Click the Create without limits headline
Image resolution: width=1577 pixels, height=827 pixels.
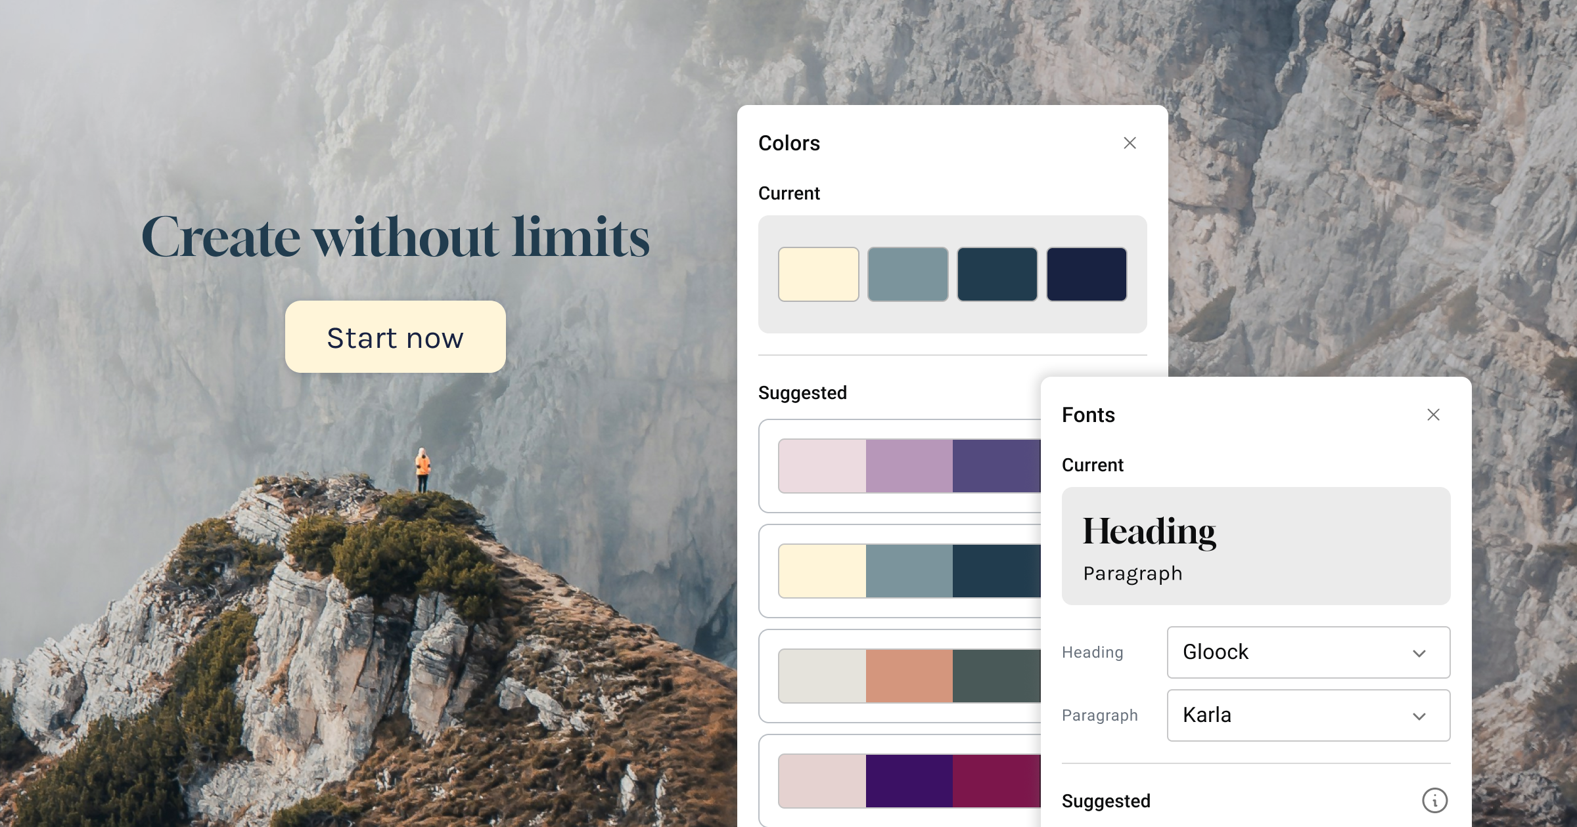(396, 238)
